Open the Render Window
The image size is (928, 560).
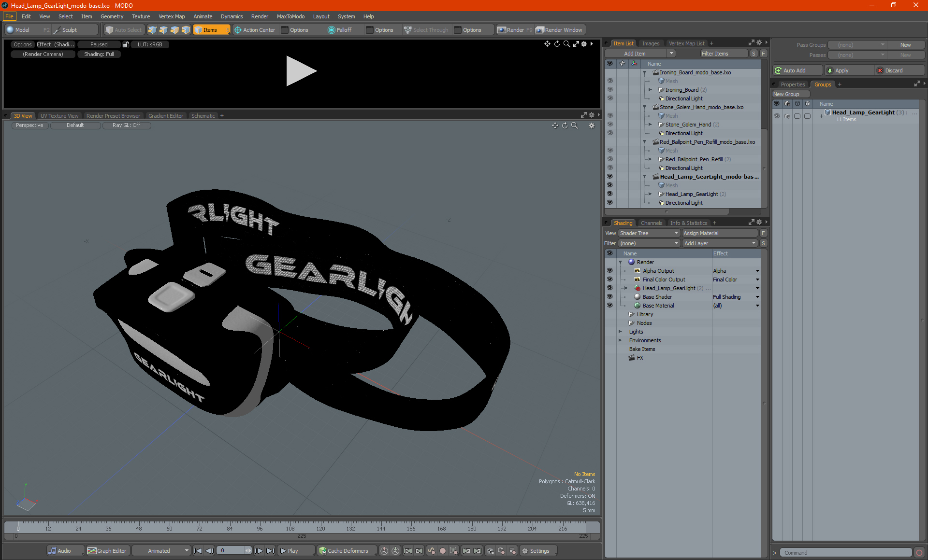tap(559, 30)
